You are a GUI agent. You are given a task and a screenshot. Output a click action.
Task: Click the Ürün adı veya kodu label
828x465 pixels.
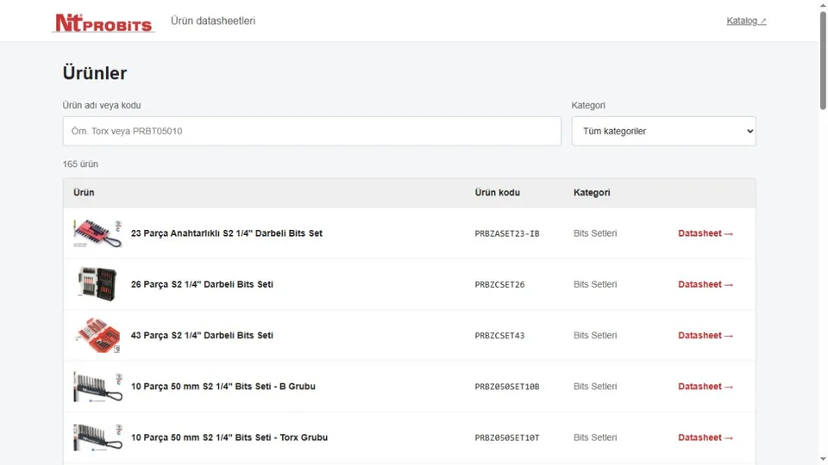pyautogui.click(x=102, y=105)
